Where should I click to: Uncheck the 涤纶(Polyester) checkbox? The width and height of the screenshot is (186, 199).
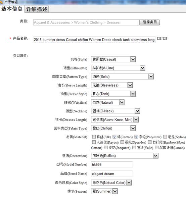pyautogui.click(x=136, y=137)
